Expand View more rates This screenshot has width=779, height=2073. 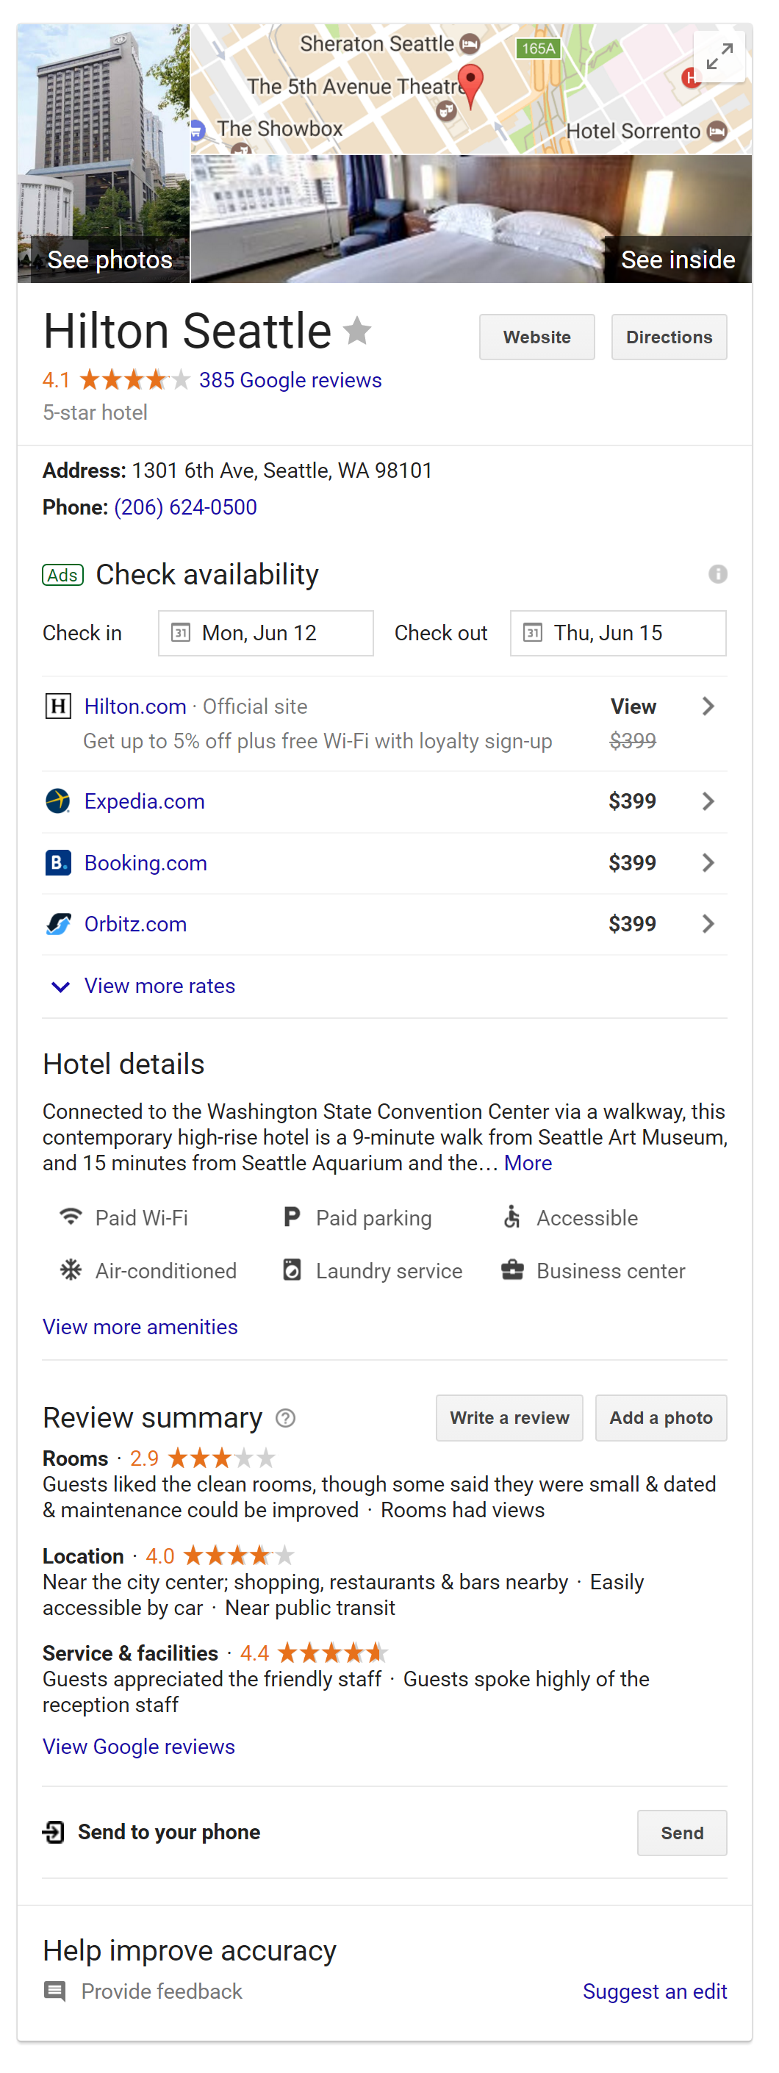159,986
